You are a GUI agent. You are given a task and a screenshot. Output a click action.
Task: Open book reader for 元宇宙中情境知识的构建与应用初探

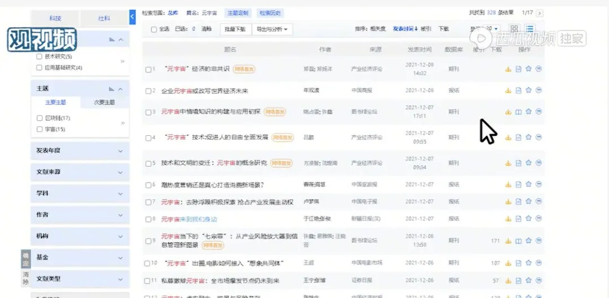pyautogui.click(x=518, y=112)
